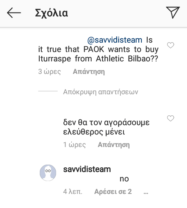Open the @savvidisteam mention link
187x208 pixels.
[x=115, y=40]
